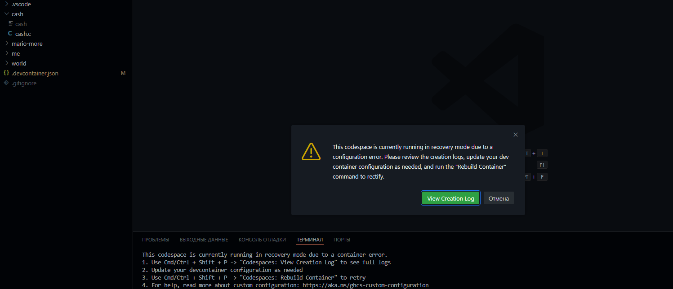Image resolution: width=673 pixels, height=289 pixels.
Task: Expand the mario-more folder chevron
Action: click(x=6, y=44)
